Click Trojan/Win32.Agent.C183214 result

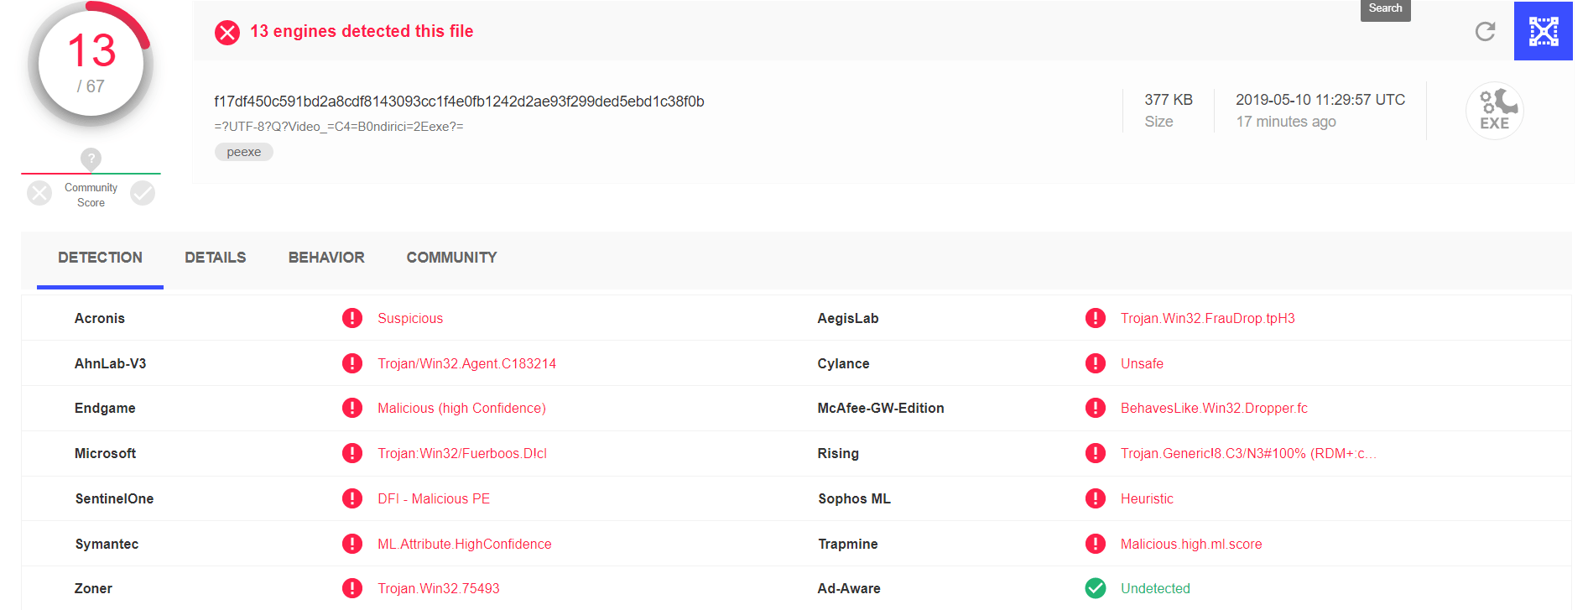point(466,363)
